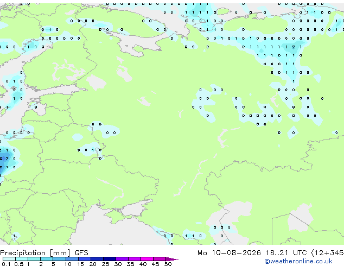Select the 30–35 mm purple legend swatch
This screenshot has height=266, width=344.
click(x=122, y=259)
